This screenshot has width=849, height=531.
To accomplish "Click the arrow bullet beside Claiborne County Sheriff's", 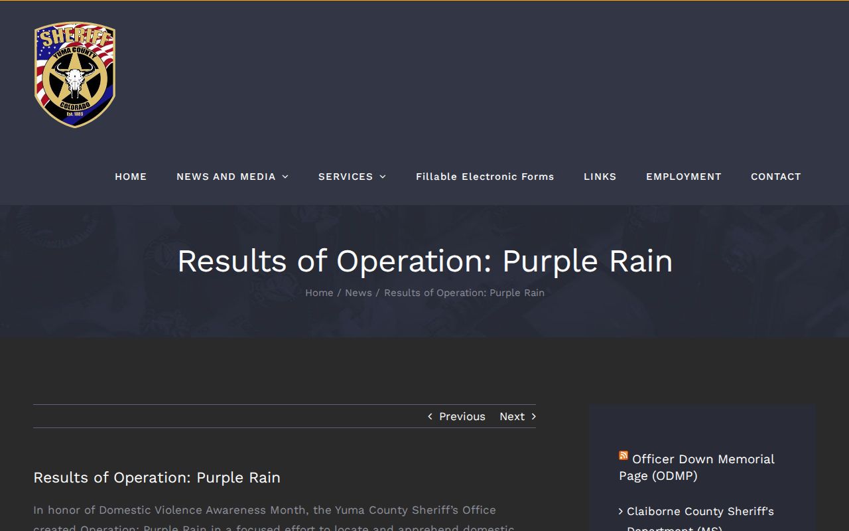I will pos(621,511).
